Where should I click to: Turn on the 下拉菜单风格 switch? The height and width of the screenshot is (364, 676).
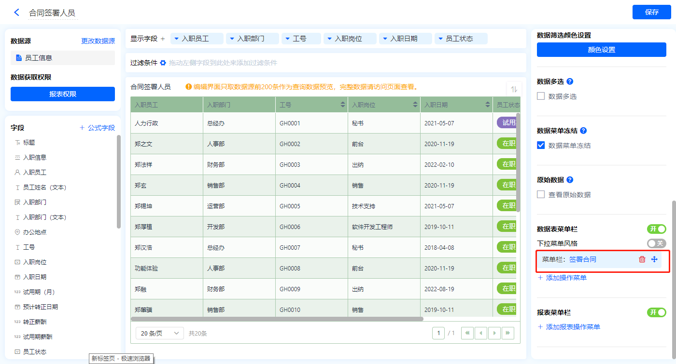[x=656, y=243]
